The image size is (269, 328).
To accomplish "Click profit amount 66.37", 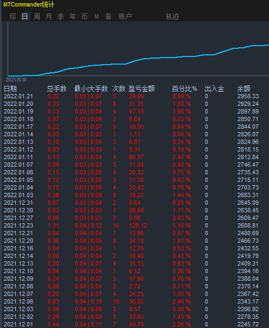I will point(136,157).
